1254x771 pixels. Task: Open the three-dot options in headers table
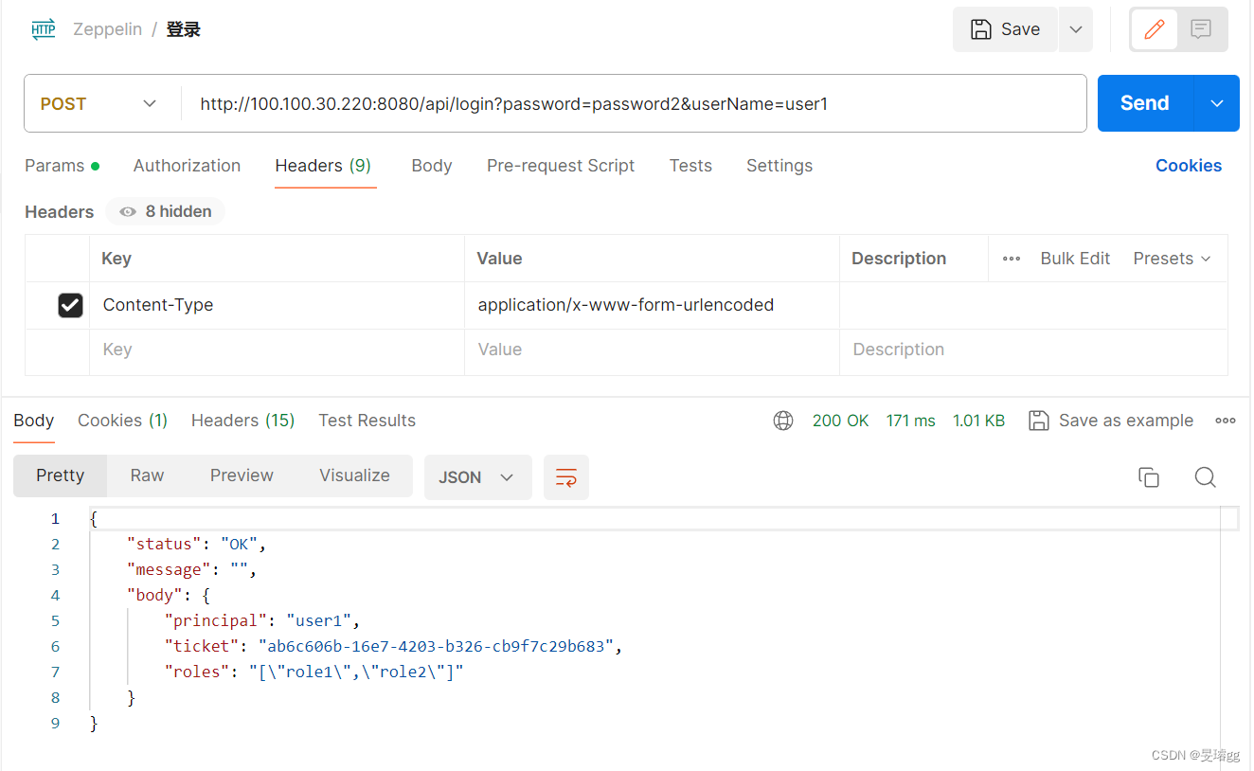pyautogui.click(x=1012, y=259)
